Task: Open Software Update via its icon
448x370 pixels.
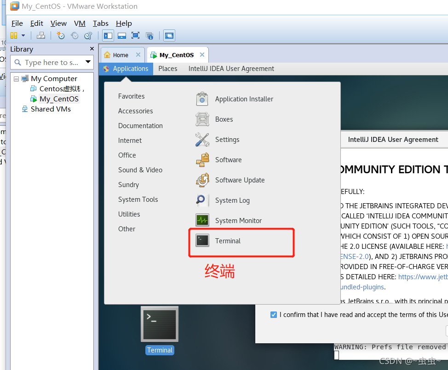Action: tap(202, 180)
